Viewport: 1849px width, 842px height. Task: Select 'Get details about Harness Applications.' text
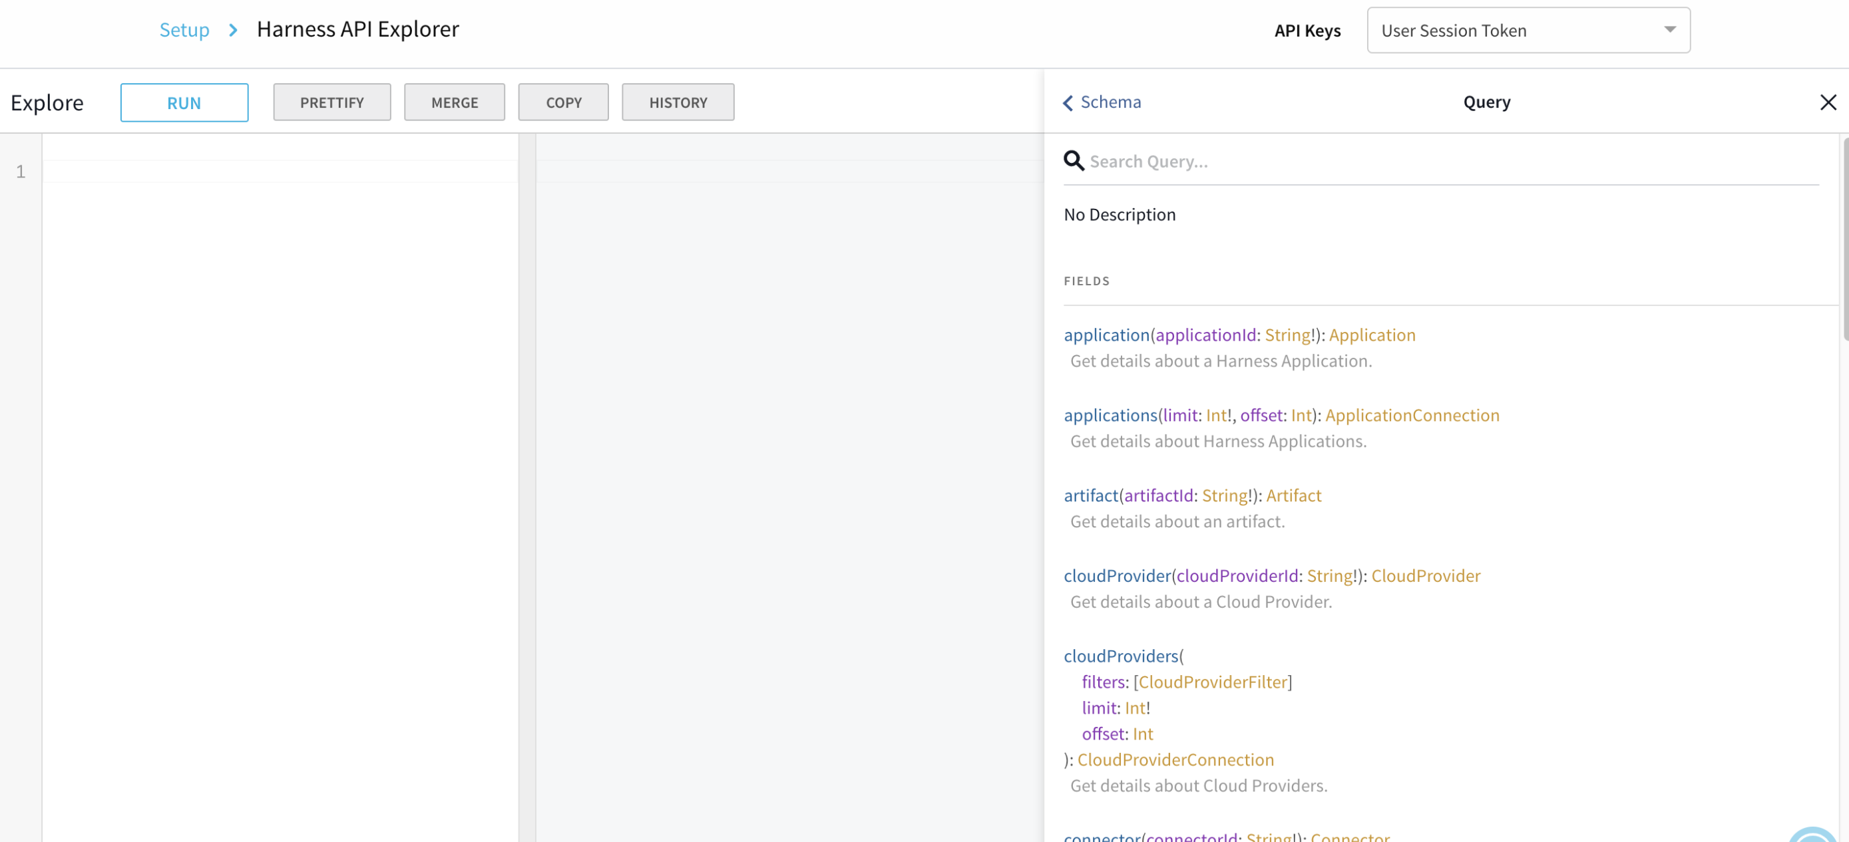[x=1218, y=441]
